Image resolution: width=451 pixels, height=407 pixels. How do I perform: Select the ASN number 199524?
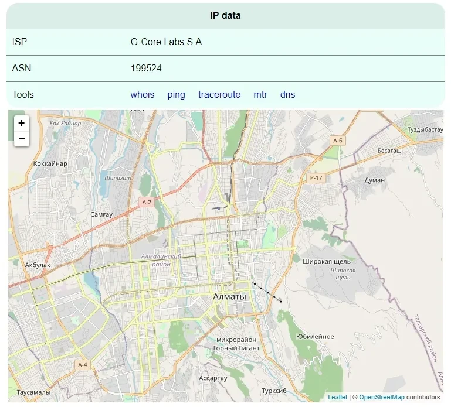[146, 69]
